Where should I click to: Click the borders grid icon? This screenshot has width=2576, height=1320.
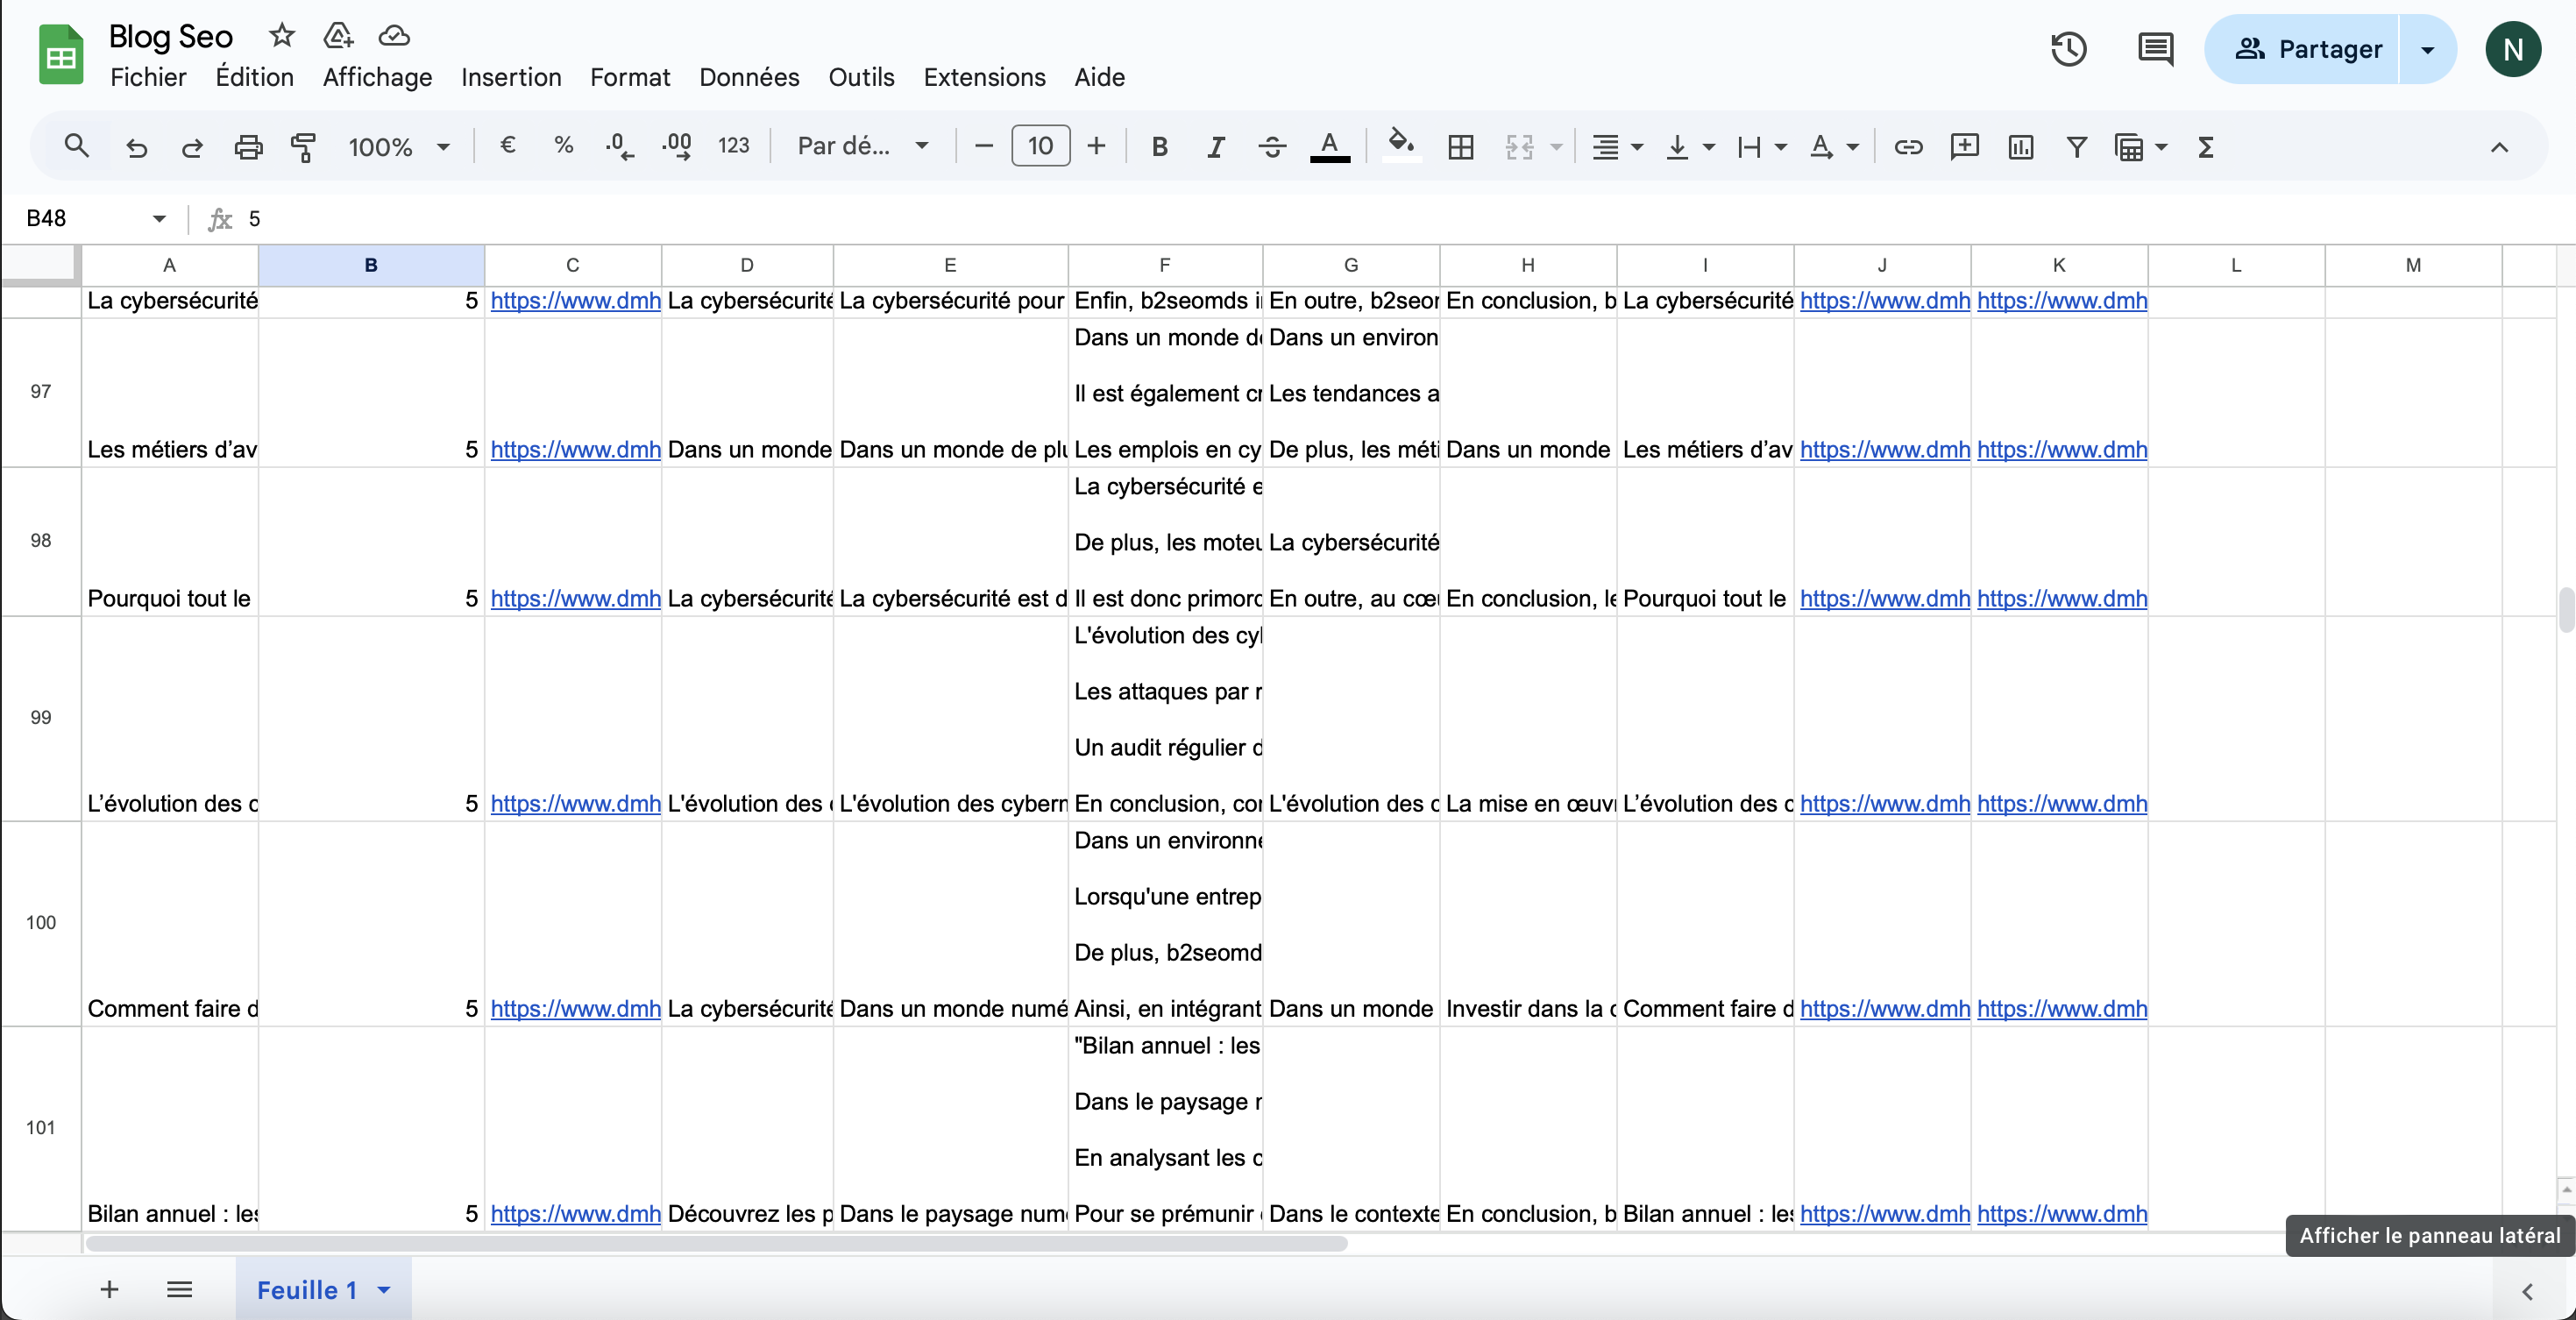1460,147
